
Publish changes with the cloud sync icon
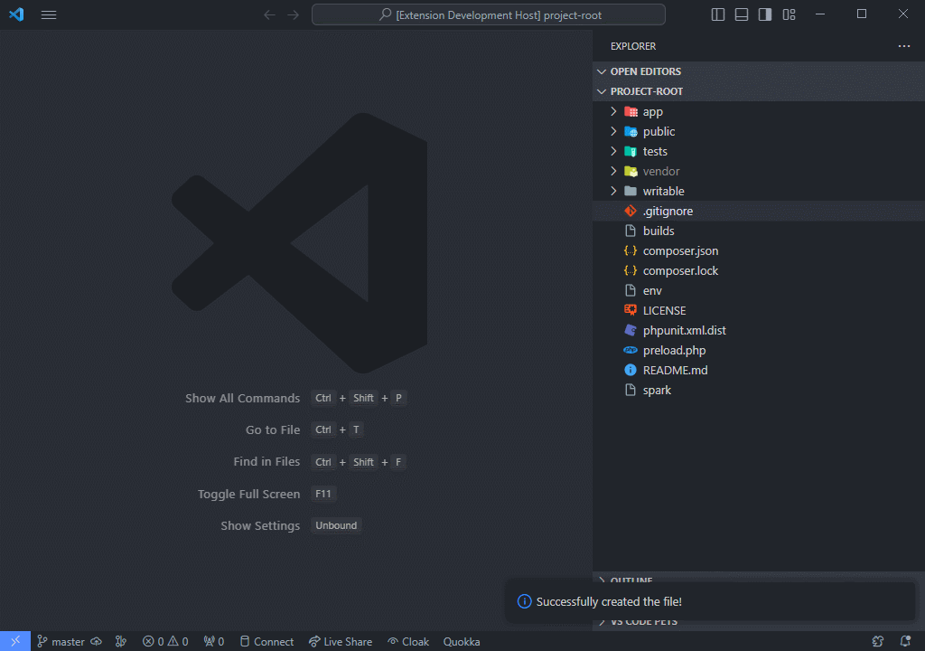tap(96, 642)
